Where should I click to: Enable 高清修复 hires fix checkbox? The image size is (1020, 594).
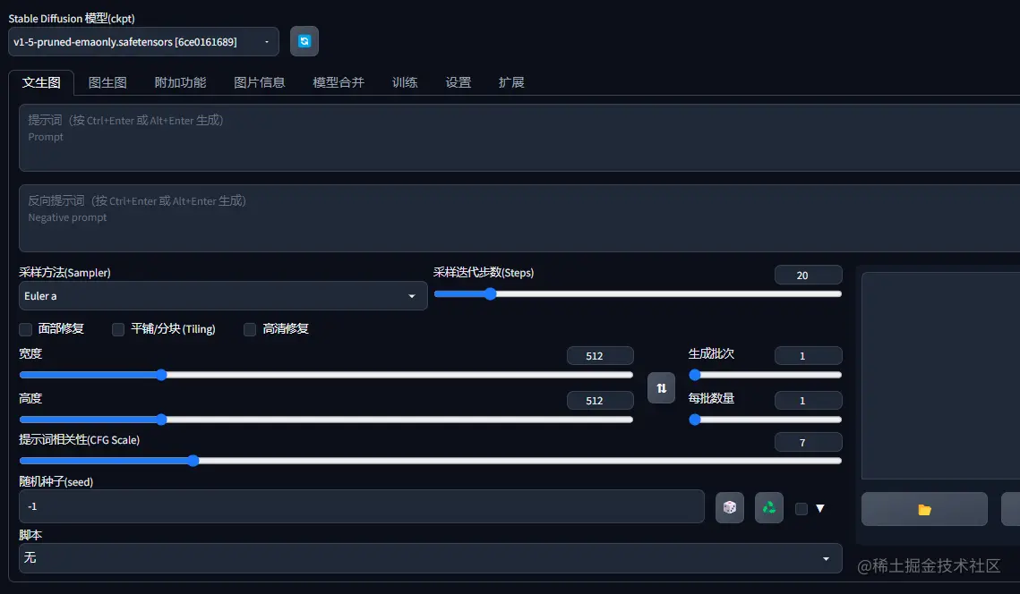[x=250, y=329]
